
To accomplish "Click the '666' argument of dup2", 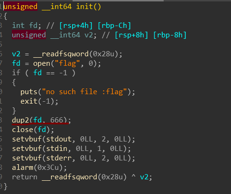I will (x=57, y=120).
